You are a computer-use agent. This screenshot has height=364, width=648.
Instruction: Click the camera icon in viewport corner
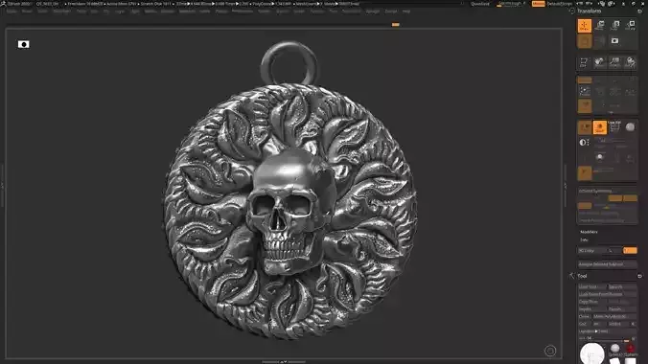pos(24,44)
